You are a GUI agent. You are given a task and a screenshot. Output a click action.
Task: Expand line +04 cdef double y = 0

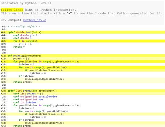[x=82, y=35]
